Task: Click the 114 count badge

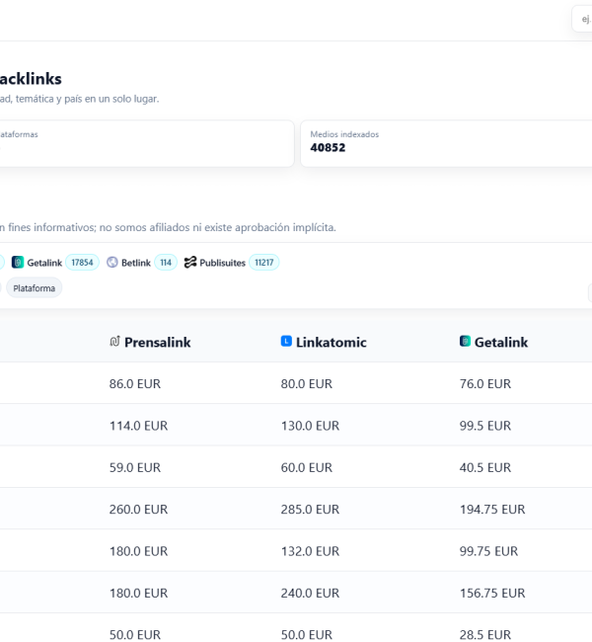Action: [166, 263]
